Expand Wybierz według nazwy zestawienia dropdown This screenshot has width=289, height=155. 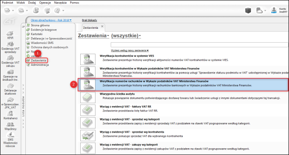coord(130,50)
